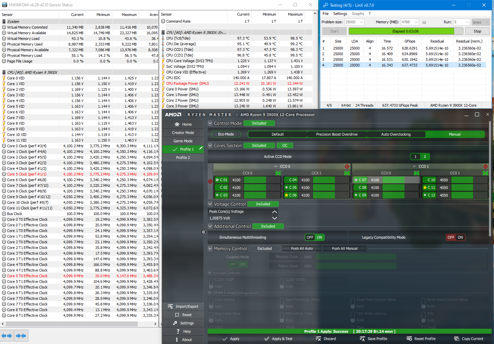Toggle the Included button beside Control Mode

click(x=259, y=123)
